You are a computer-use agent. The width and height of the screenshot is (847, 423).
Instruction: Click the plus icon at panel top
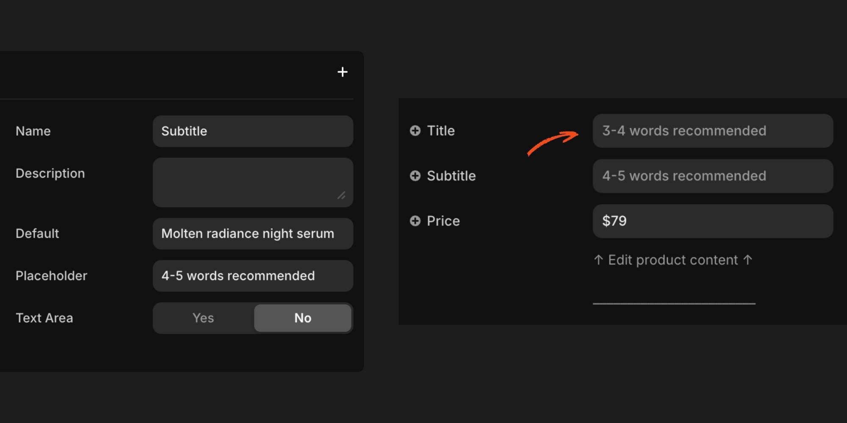[x=342, y=71]
